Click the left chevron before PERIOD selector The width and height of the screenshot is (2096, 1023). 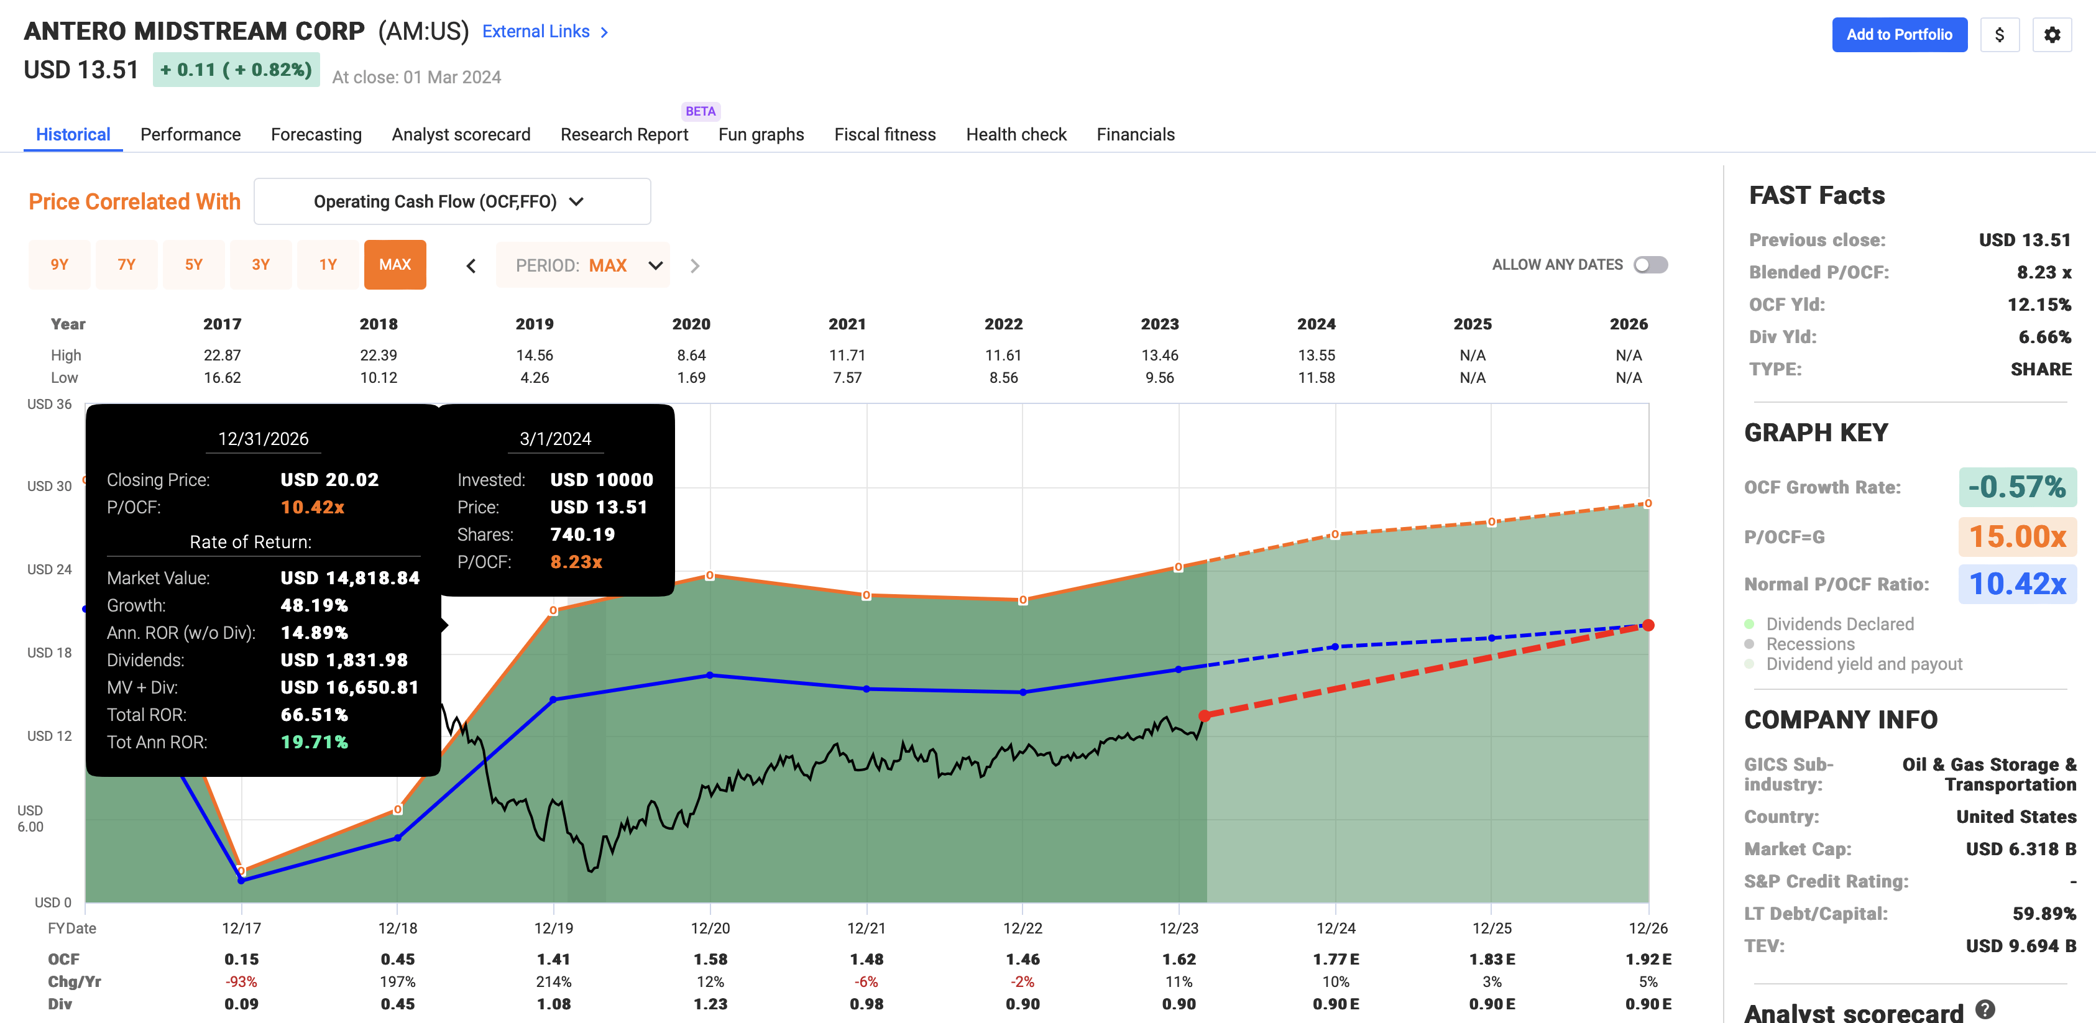tap(471, 265)
